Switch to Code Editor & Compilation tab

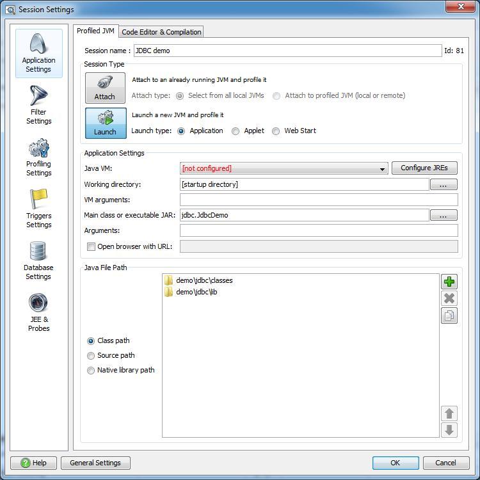click(x=161, y=32)
